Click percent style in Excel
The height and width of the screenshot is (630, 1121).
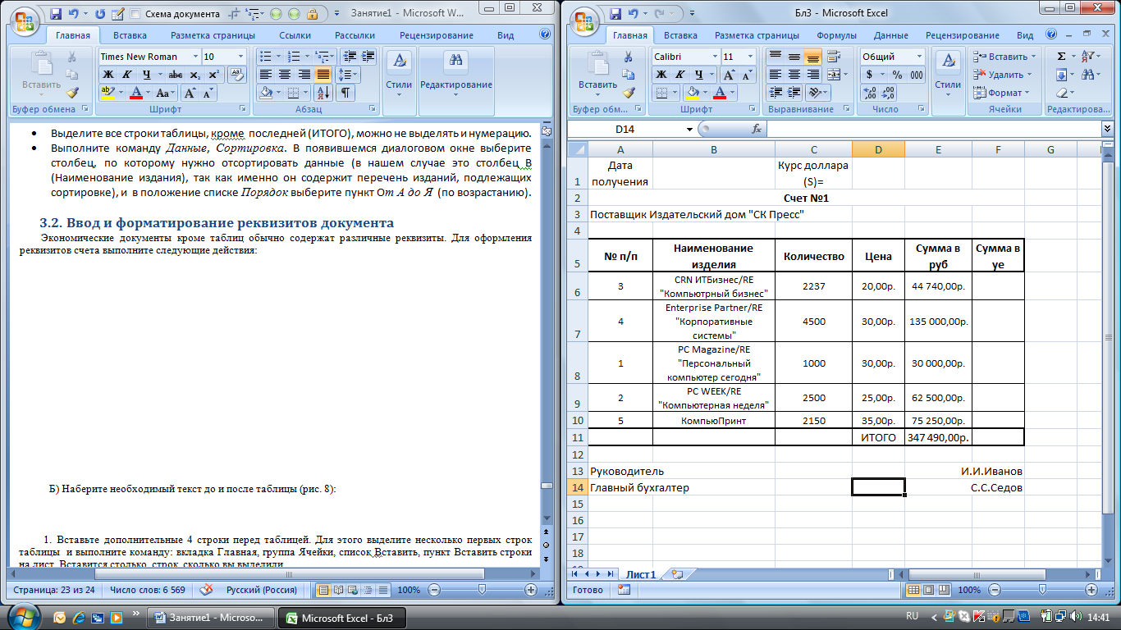point(897,75)
